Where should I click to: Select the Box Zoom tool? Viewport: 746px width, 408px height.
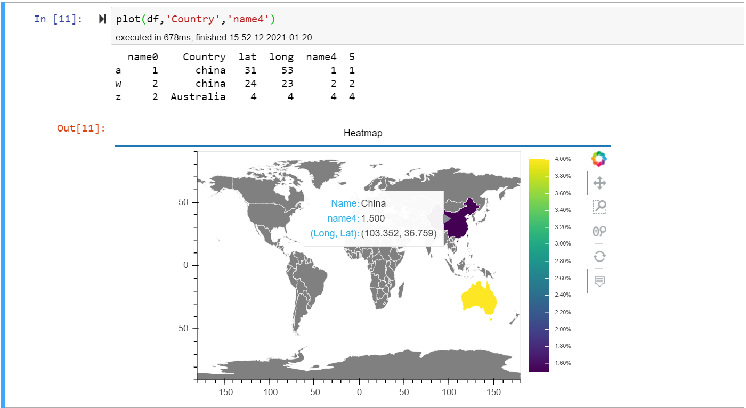click(x=599, y=207)
